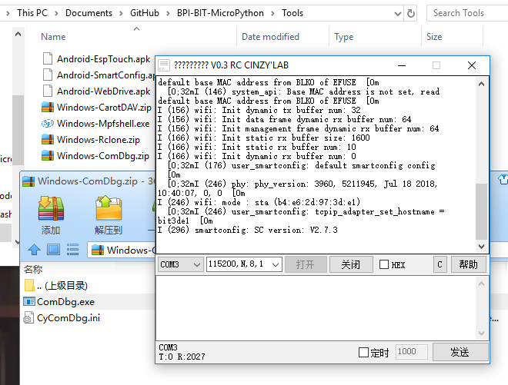Enable the HEX display checkbox
Image resolution: width=508 pixels, height=385 pixels.
click(385, 264)
